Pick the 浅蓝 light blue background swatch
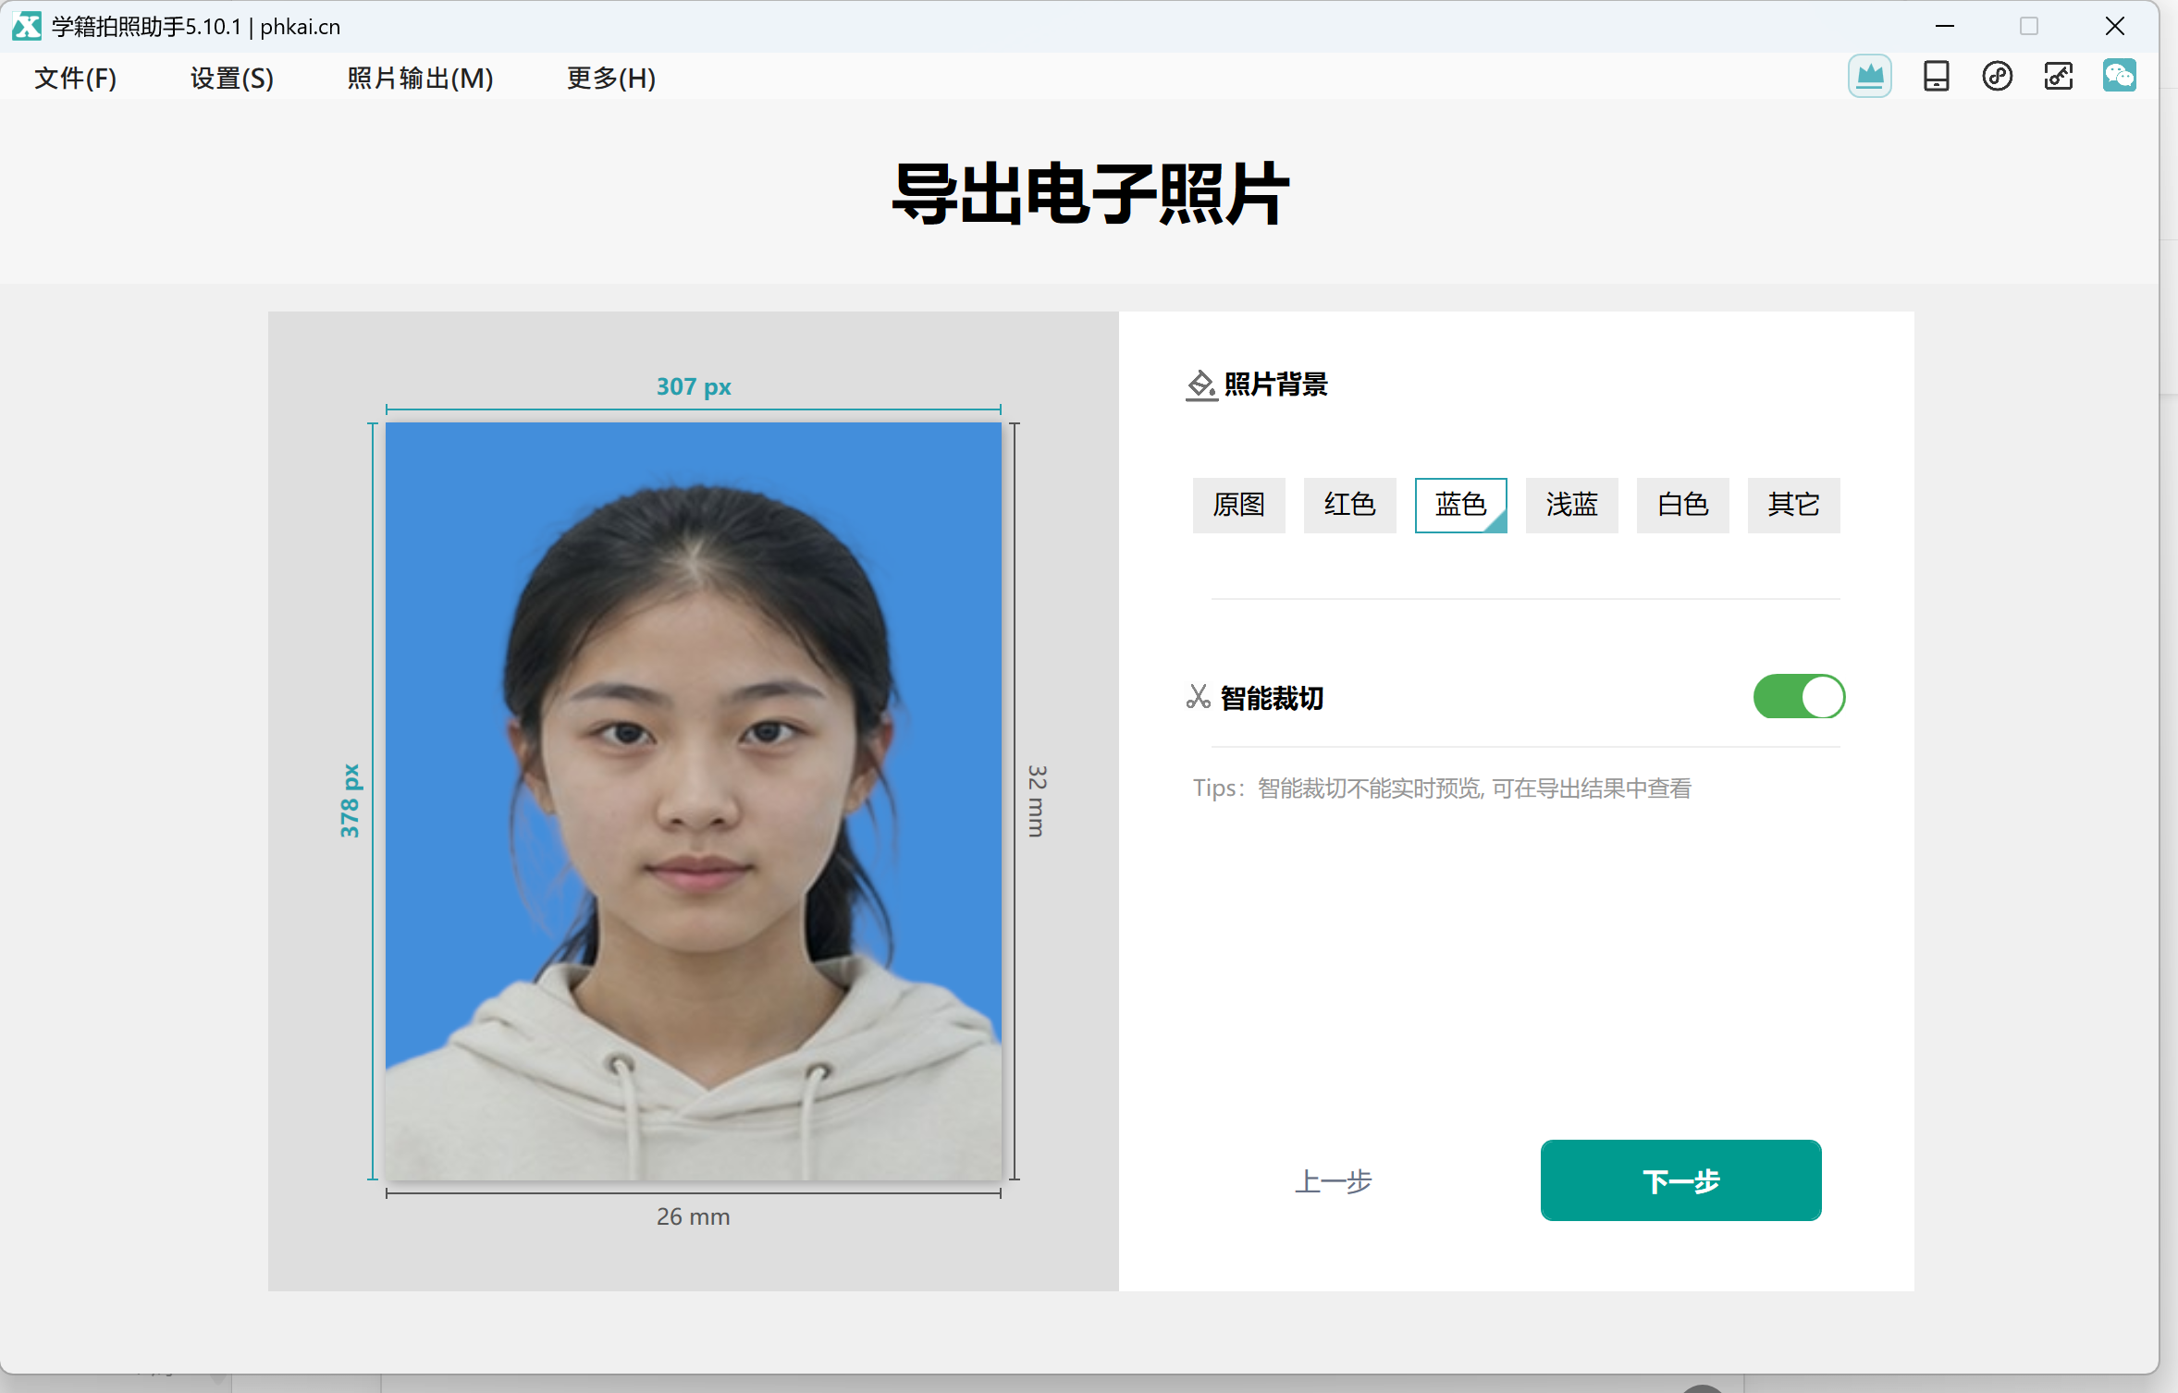Image resolution: width=2178 pixels, height=1393 pixels. [x=1571, y=506]
